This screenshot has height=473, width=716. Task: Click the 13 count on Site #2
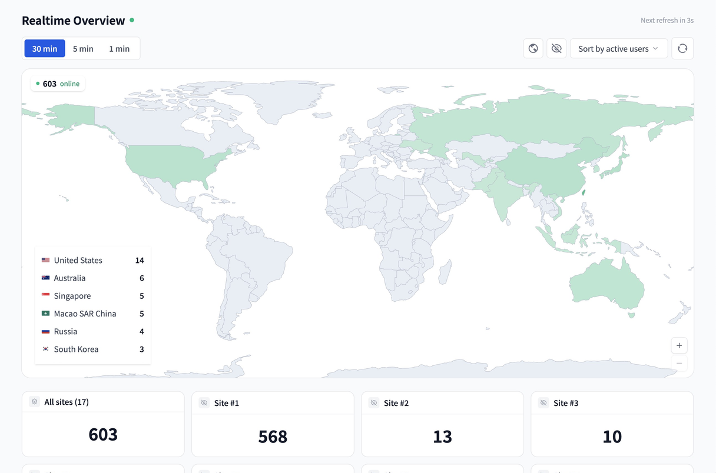442,437
